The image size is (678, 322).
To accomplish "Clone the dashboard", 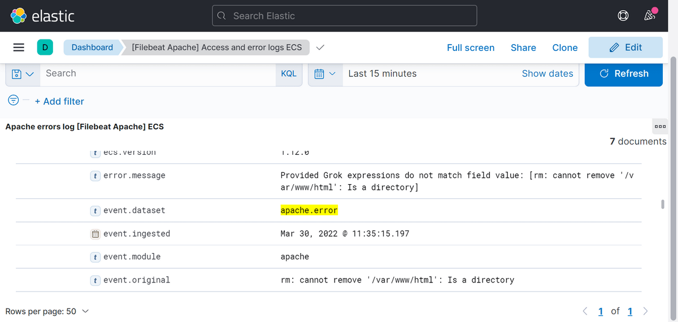I will (565, 47).
